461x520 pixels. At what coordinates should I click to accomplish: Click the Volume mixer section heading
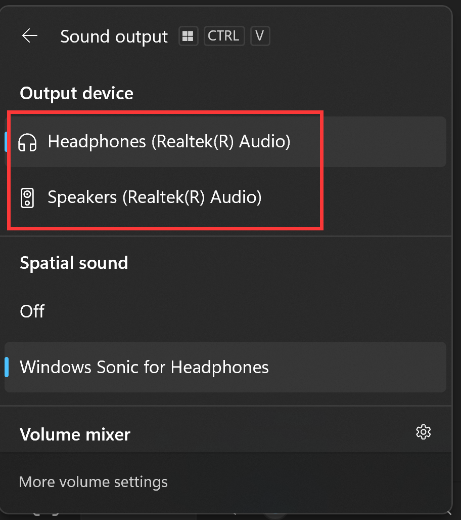click(x=75, y=434)
